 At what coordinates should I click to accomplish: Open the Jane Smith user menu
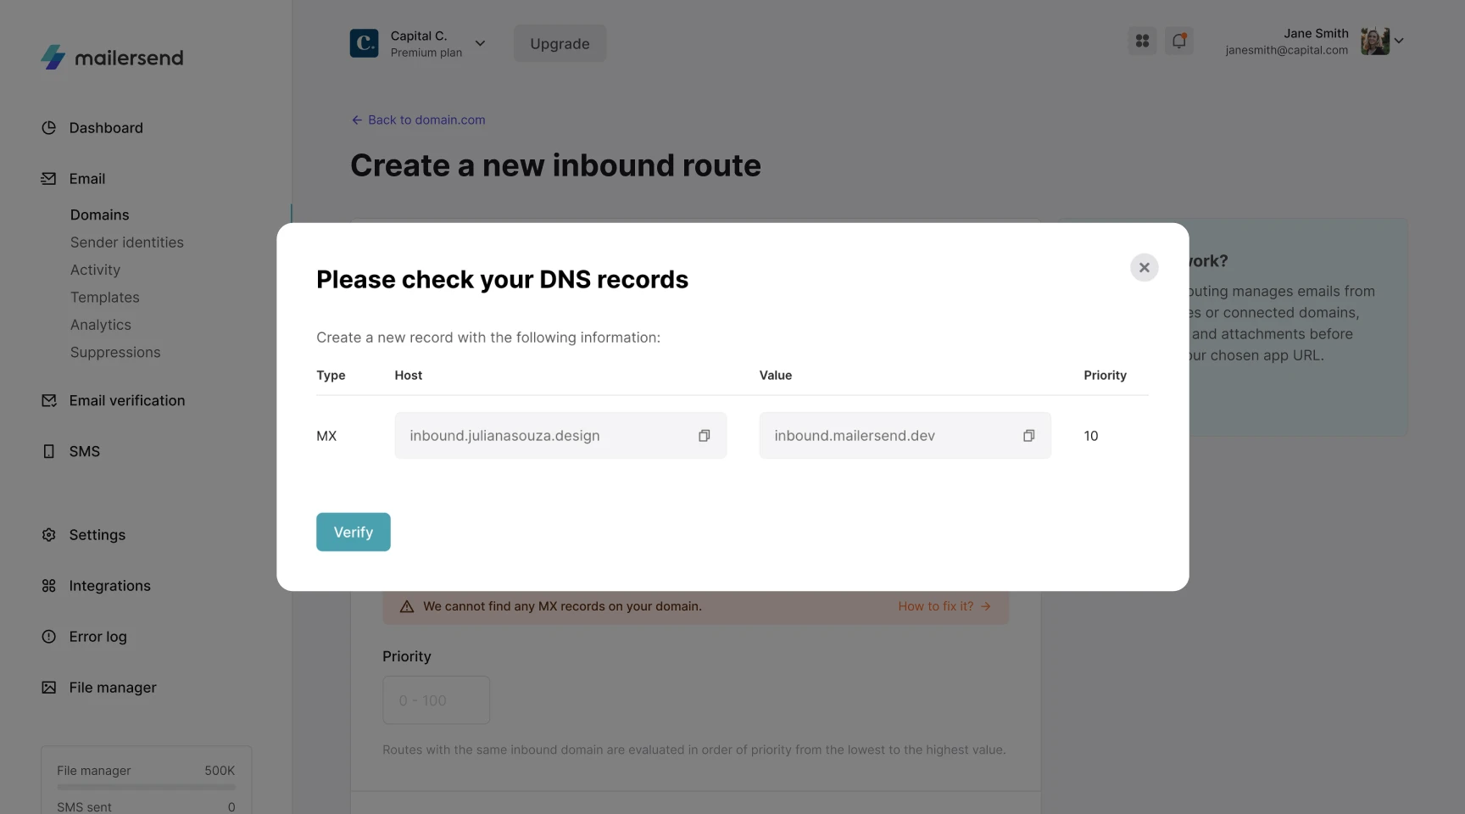tap(1398, 41)
